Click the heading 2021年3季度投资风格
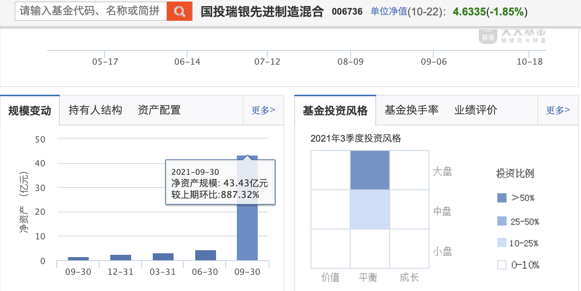Viewport: 581px width, 291px height. pyautogui.click(x=356, y=139)
